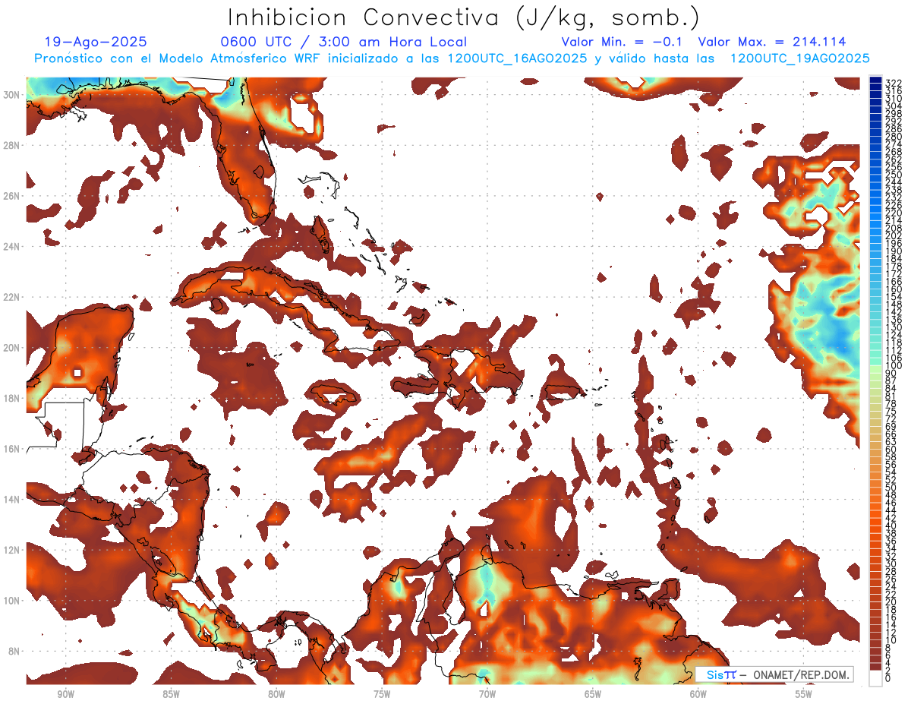Click the "0600 UTC / 3:00 am Hora Local" time
The height and width of the screenshot is (704, 911).
coord(343,42)
